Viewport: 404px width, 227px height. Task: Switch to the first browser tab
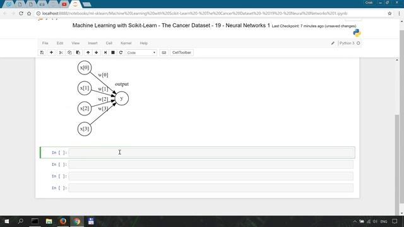click(x=9, y=4)
